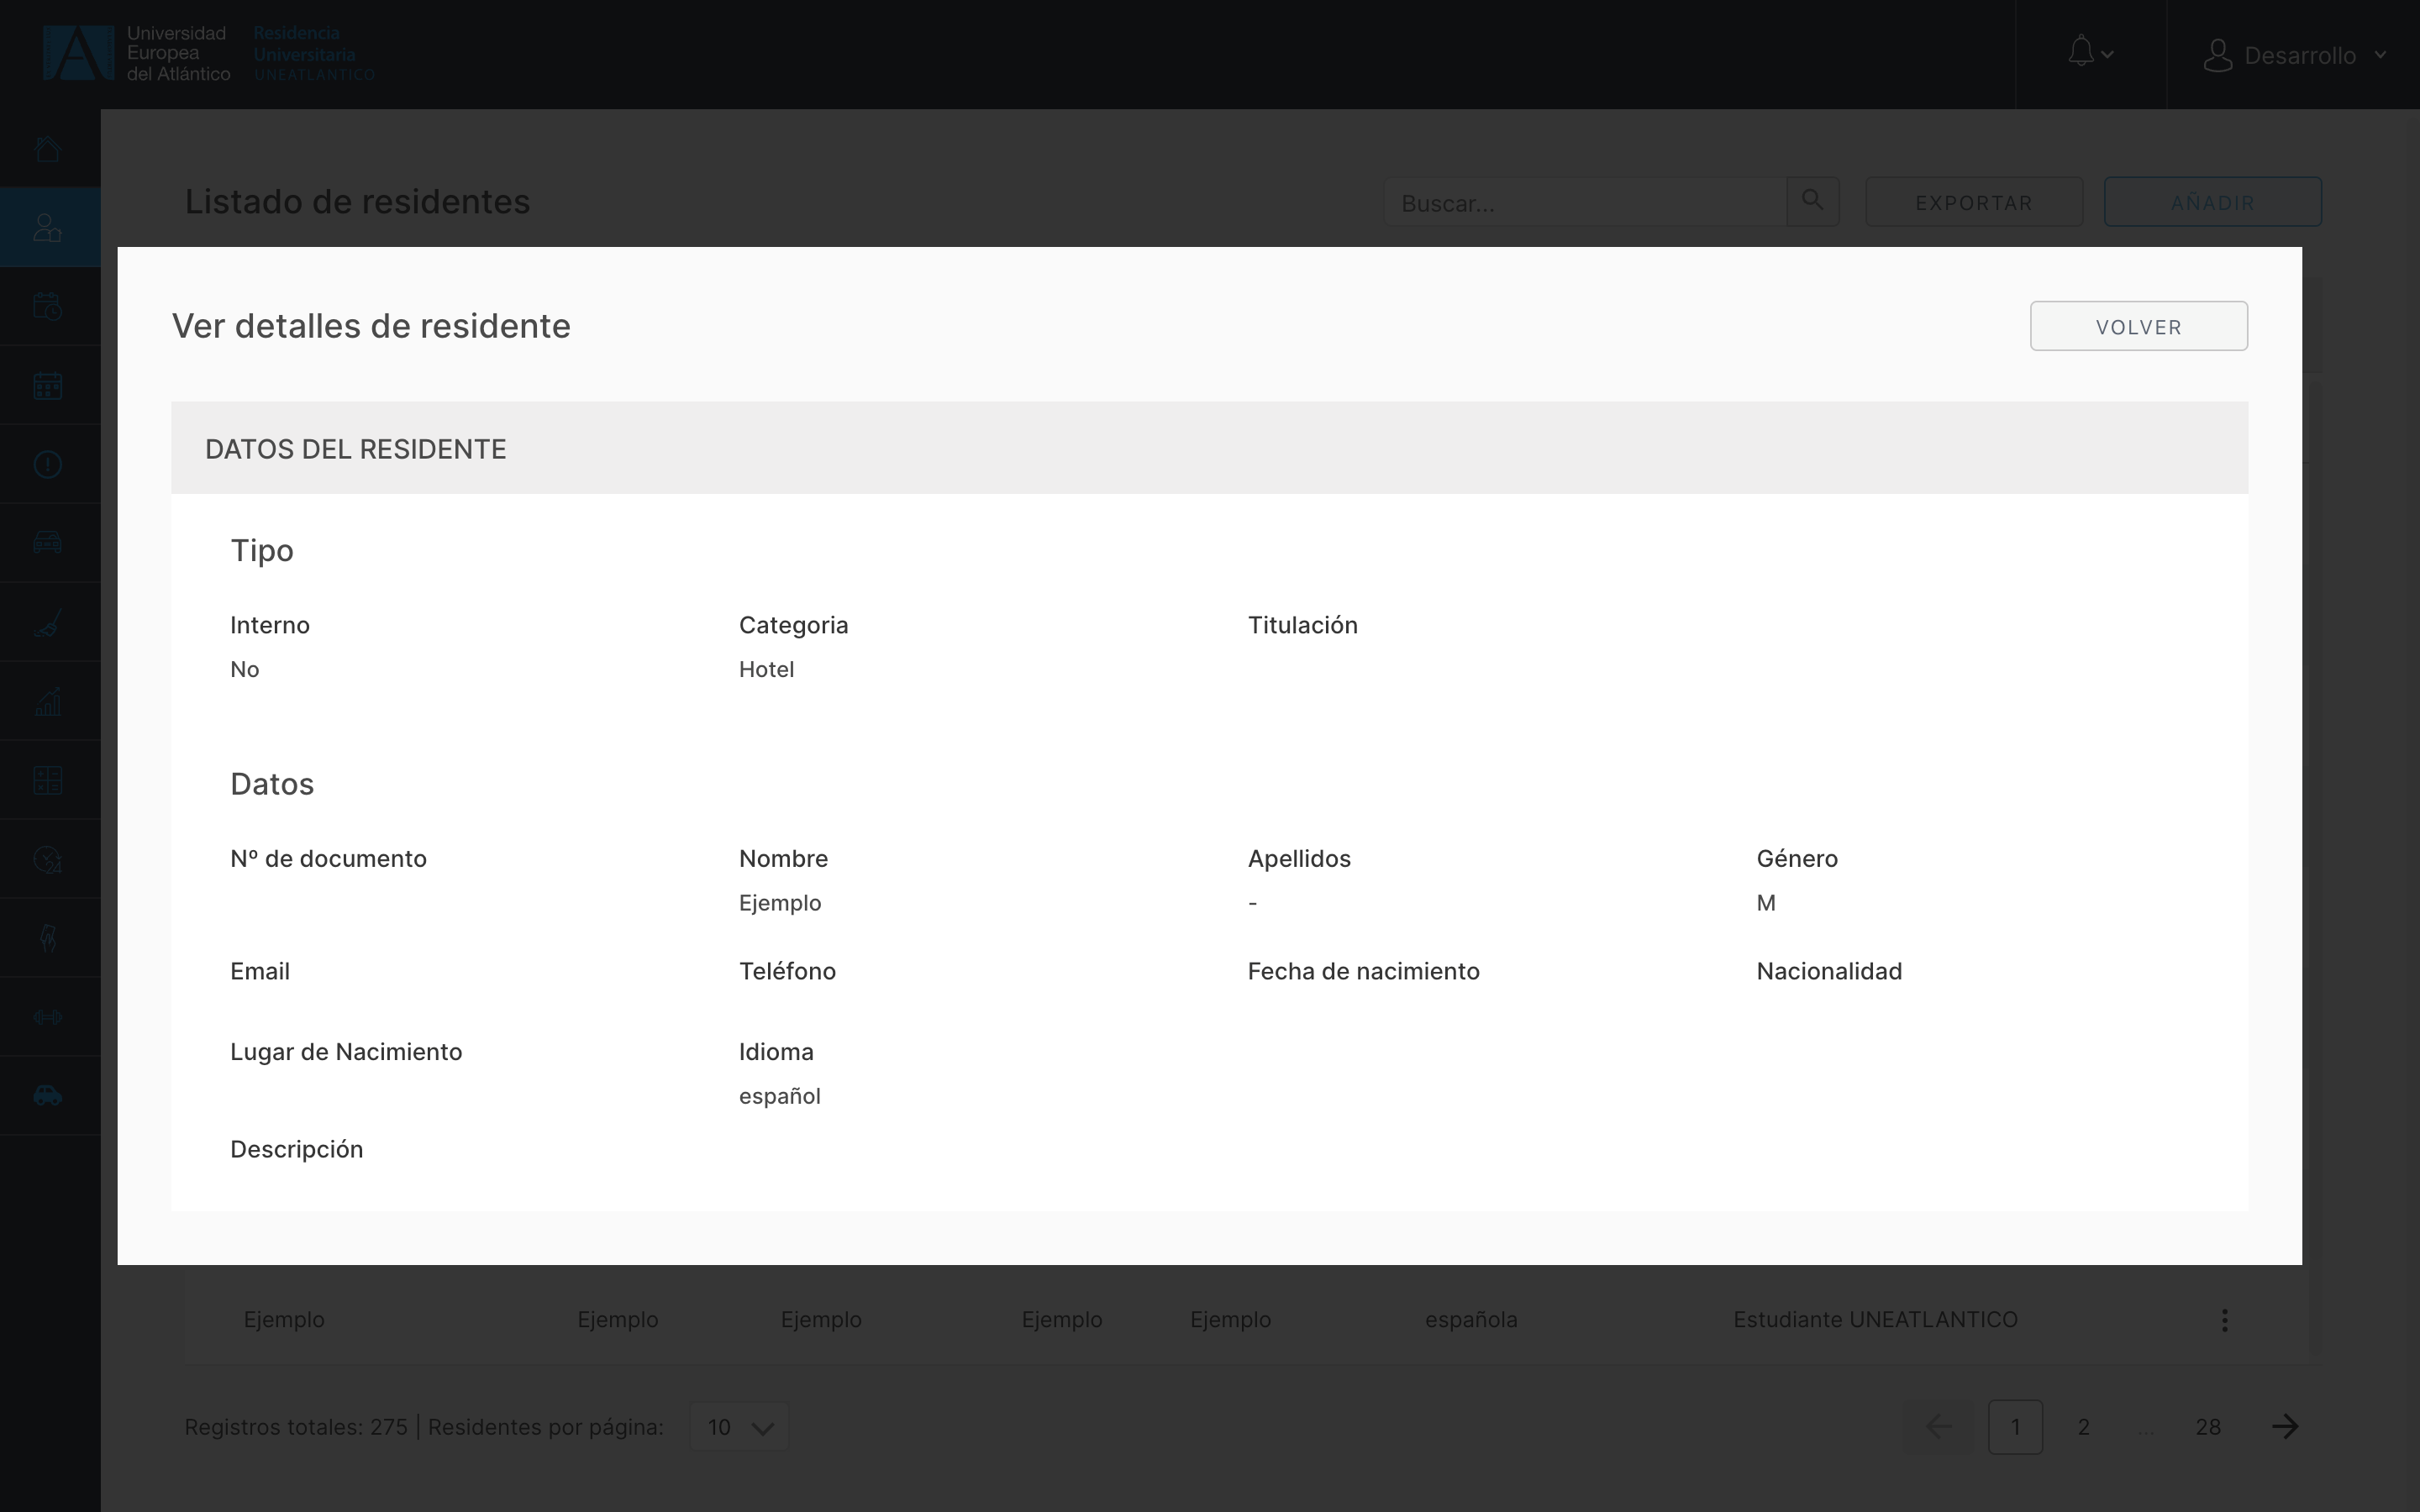
Task: Open the calculator sidebar icon
Action: coord(48,780)
